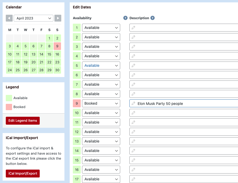Image resolution: width=238 pixels, height=183 pixels.
Task: Select April 30 in the calendar grid
Action: (57, 70)
